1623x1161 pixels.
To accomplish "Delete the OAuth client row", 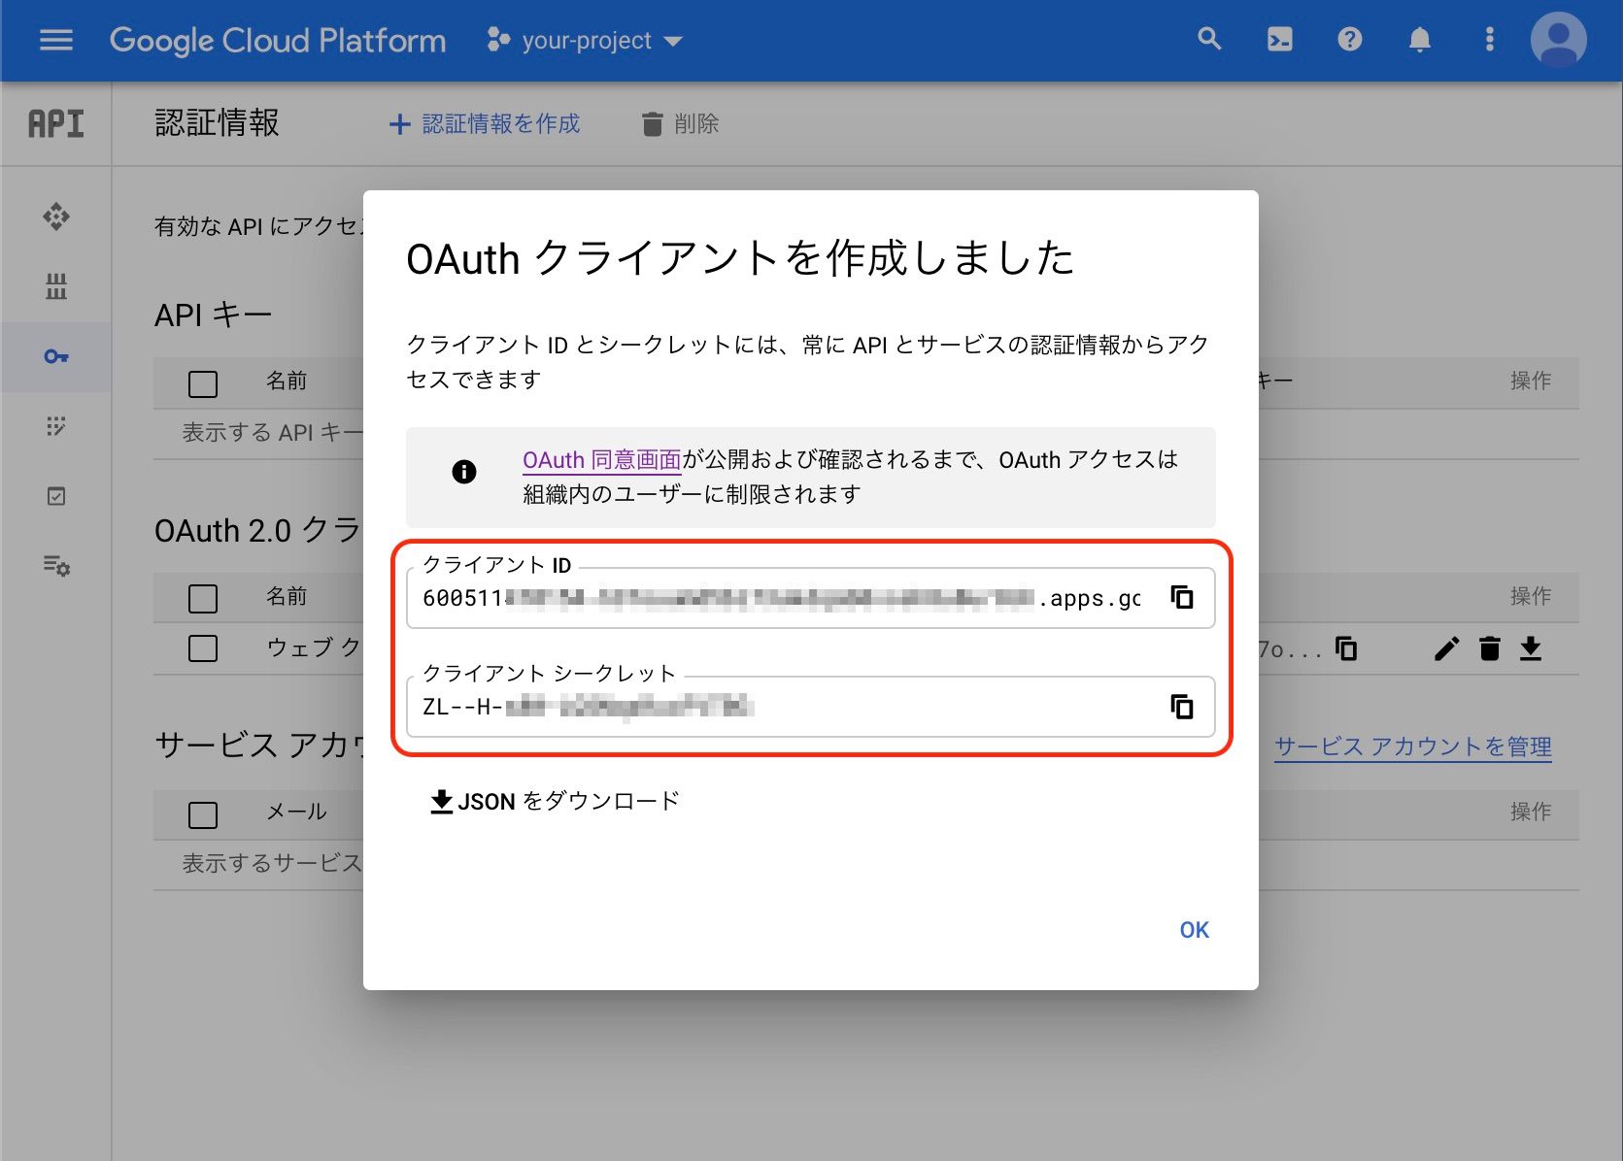I will (1490, 648).
